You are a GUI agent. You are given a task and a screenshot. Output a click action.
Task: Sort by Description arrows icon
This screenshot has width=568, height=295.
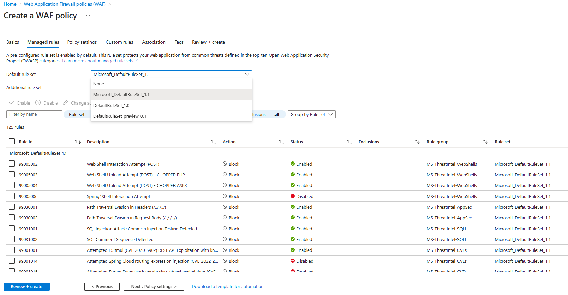pos(214,142)
